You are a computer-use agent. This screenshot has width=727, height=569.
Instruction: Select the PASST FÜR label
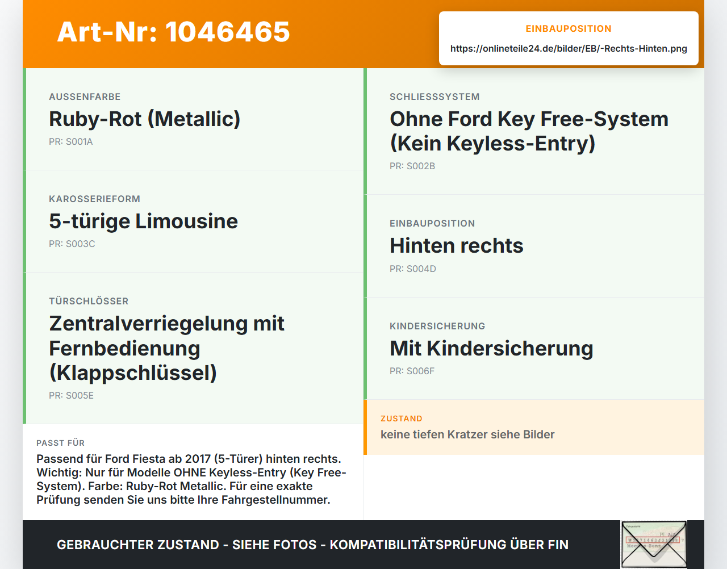coord(60,443)
